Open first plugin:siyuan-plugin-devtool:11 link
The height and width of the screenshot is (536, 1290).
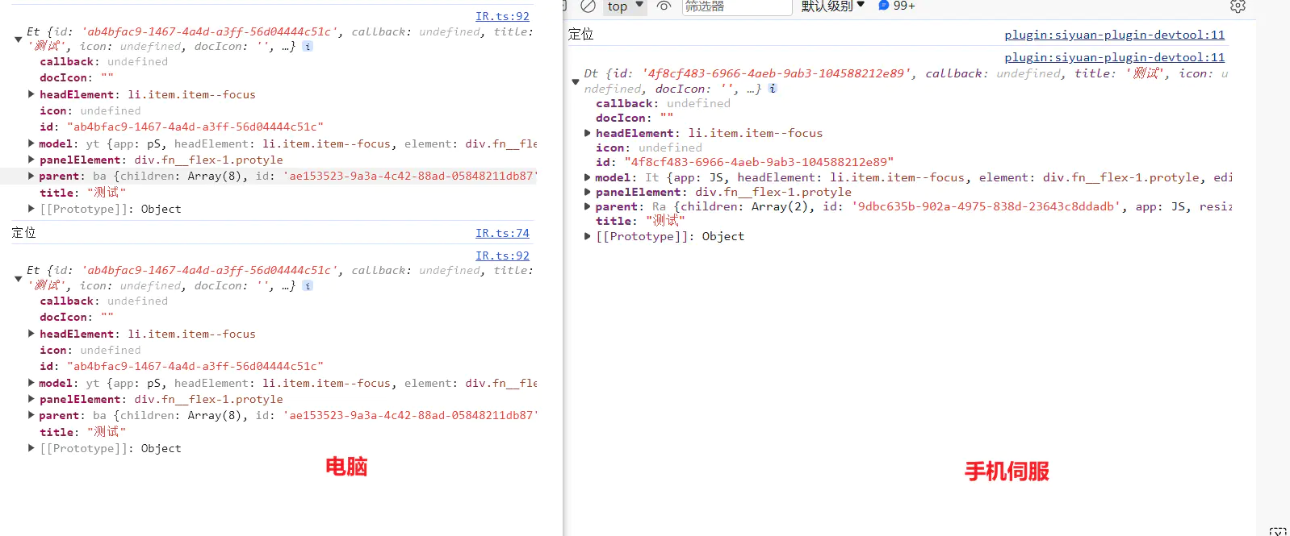tap(1114, 35)
